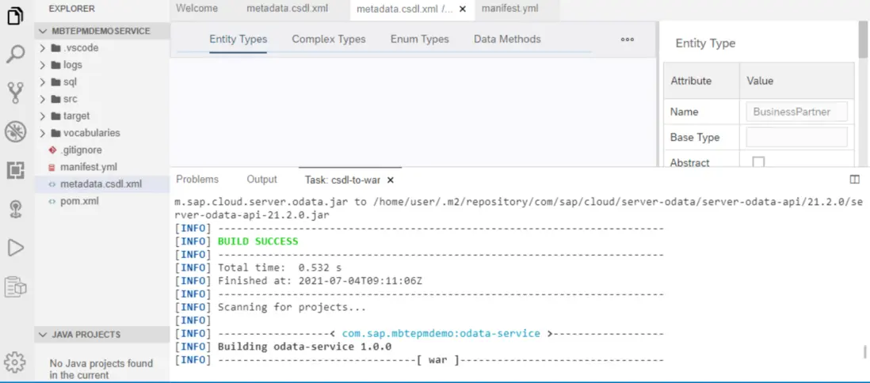
Task: Maximize the bottom panel icon
Action: coord(854,180)
